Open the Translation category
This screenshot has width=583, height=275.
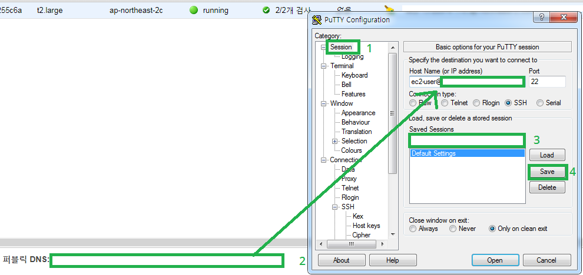pyautogui.click(x=357, y=132)
